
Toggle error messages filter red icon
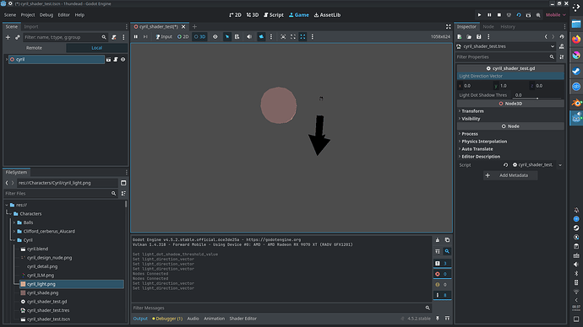pyautogui.click(x=442, y=274)
